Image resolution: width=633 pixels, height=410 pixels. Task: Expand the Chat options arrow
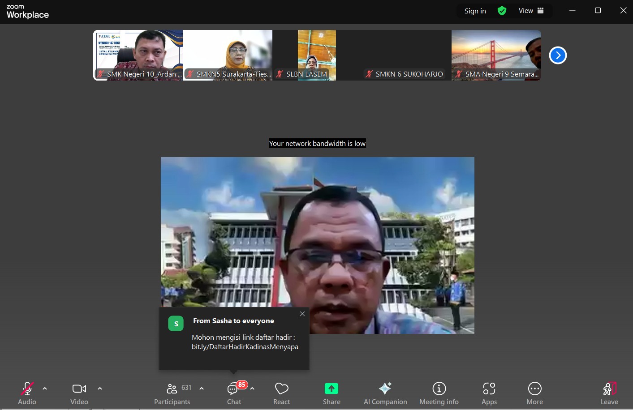pos(253,389)
